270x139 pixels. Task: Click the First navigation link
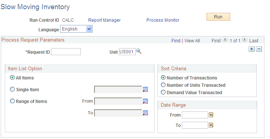[216, 41]
